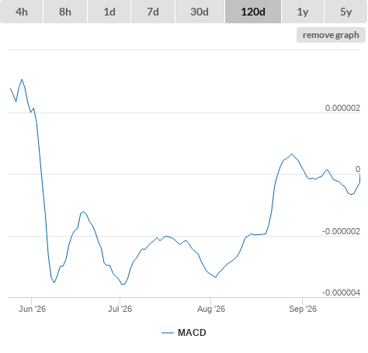Image resolution: width=368 pixels, height=353 pixels.
Task: Show the 5y time range
Action: point(345,12)
